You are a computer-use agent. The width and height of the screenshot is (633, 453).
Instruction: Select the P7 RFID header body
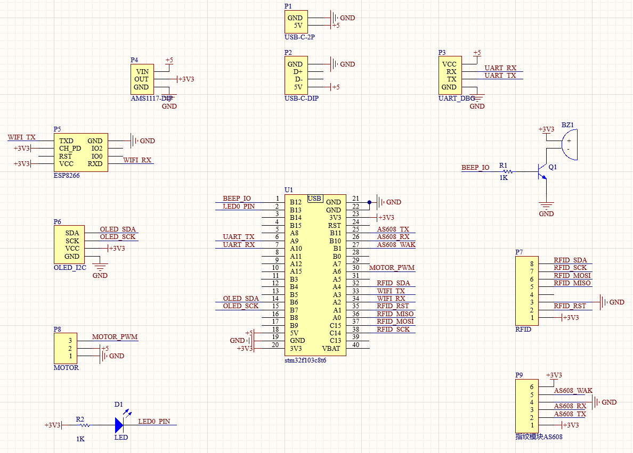[x=527, y=291]
